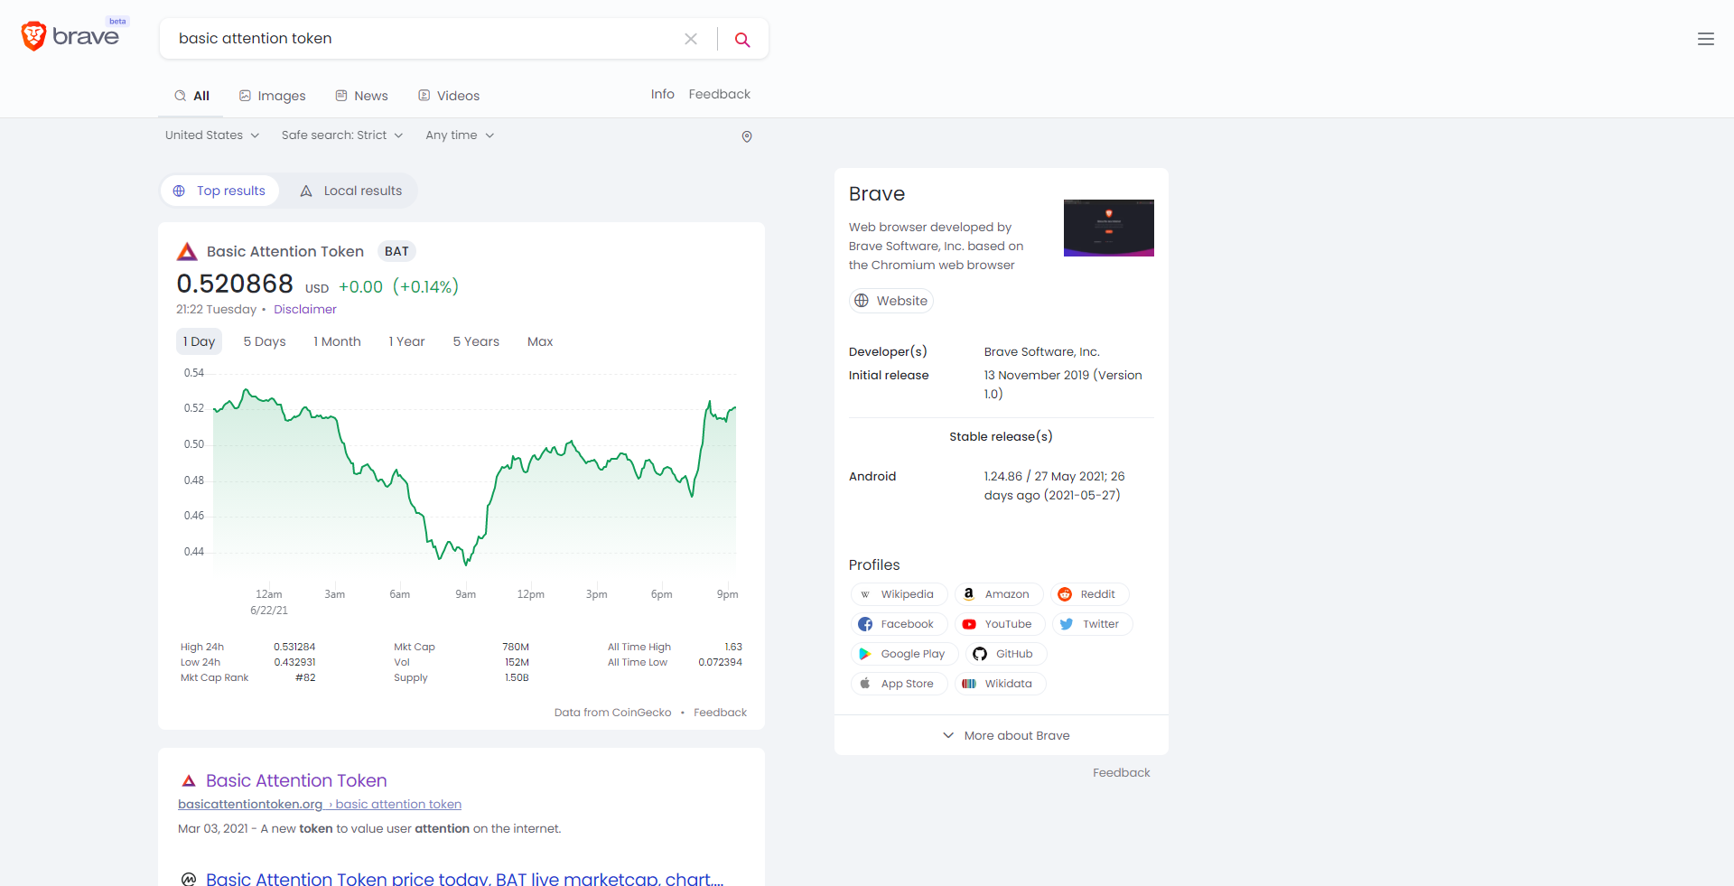The width and height of the screenshot is (1734, 886).
Task: Select the Local results toggle
Action: point(350,191)
